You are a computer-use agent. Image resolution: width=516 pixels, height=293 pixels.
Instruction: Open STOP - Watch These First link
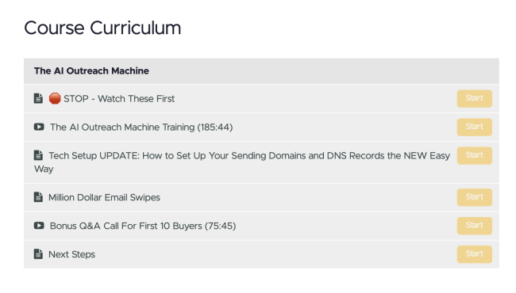[119, 99]
